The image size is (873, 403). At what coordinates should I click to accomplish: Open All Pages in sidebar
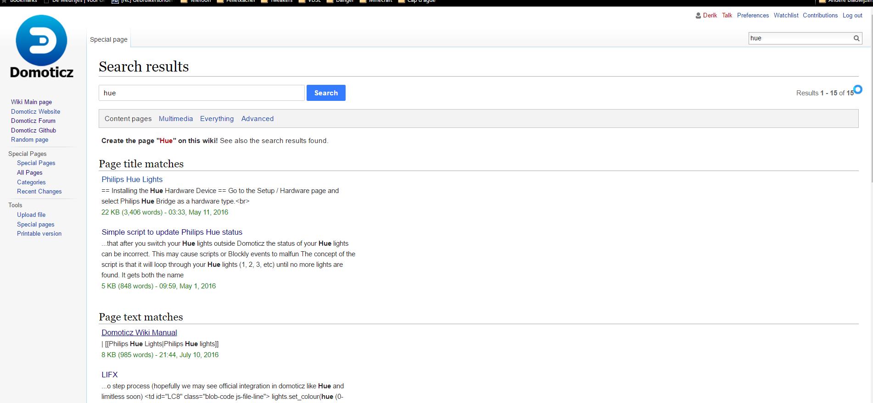pyautogui.click(x=29, y=172)
